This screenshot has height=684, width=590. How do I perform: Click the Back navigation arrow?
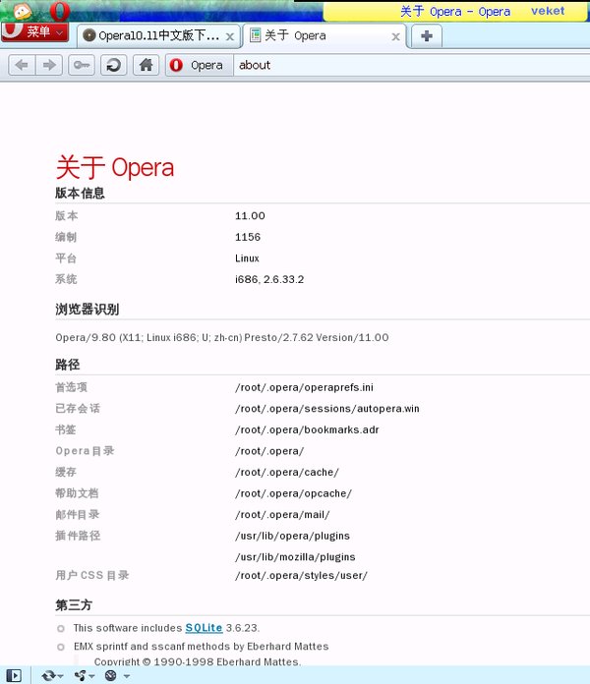(23, 65)
